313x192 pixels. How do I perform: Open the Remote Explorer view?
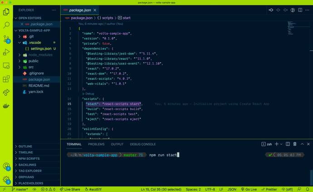pyautogui.click(x=6, y=66)
